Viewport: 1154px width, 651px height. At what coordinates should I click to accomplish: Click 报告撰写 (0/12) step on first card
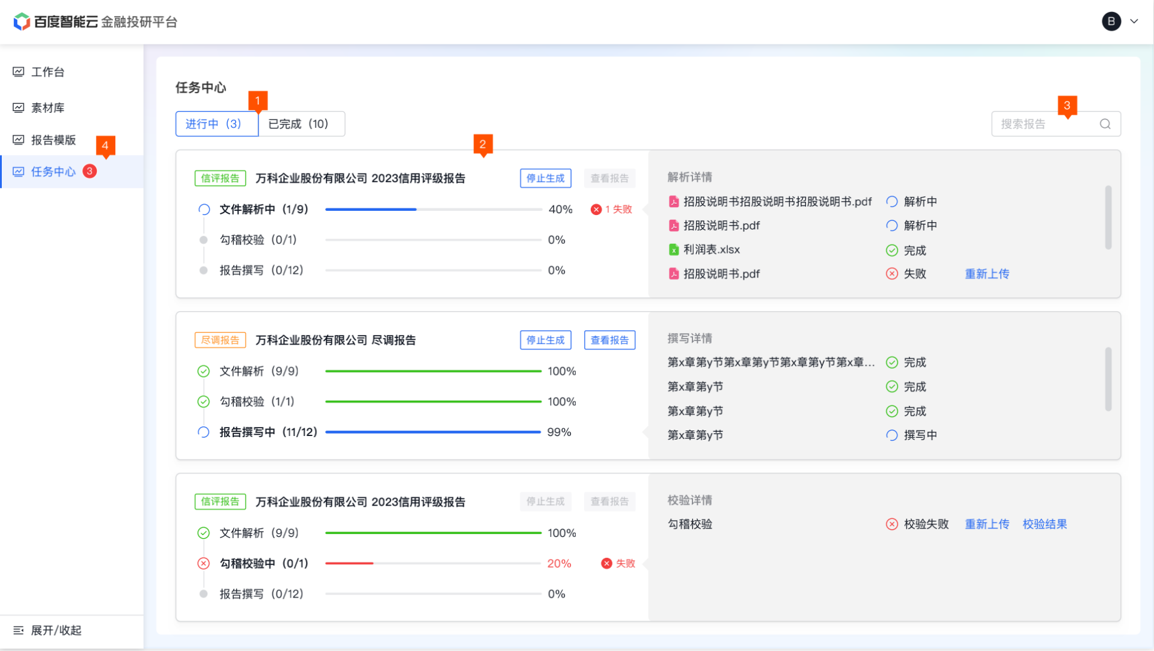pyautogui.click(x=261, y=270)
